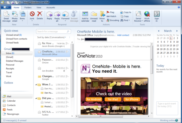The image size is (182, 123).
Task: Click the Email message icon
Action: click(x=6, y=16)
